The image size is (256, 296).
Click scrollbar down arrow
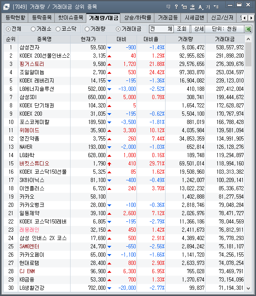[248, 289]
